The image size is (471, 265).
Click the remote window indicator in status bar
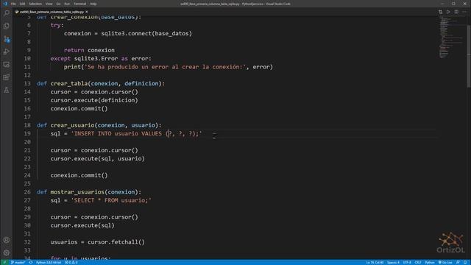click(x=4, y=262)
